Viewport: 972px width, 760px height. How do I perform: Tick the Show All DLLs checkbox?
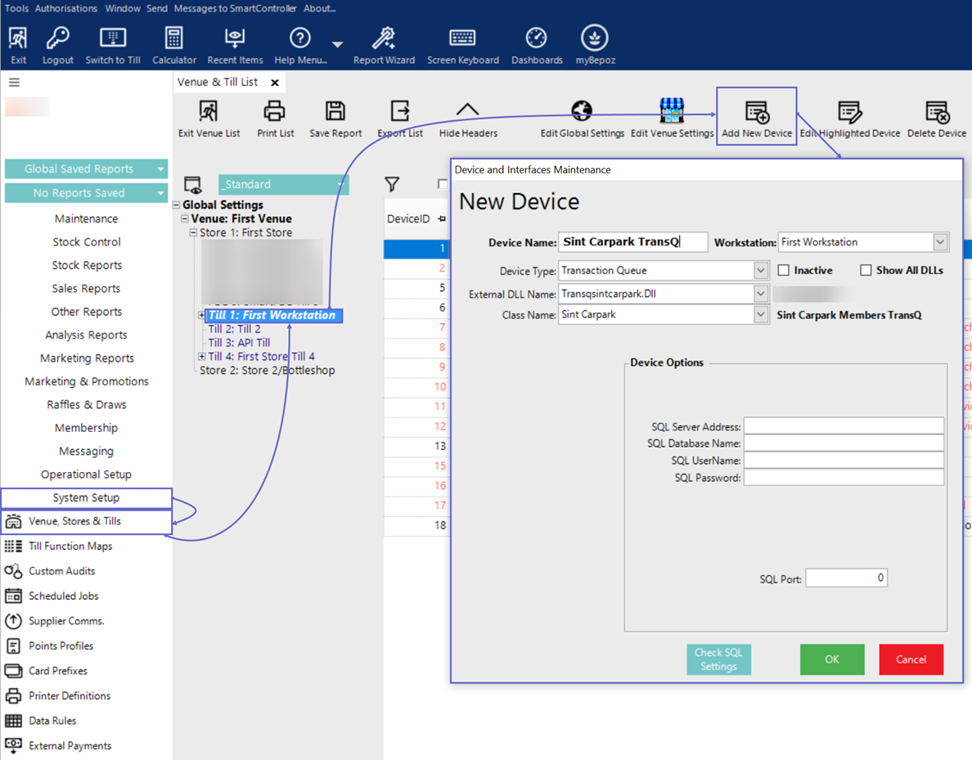click(x=866, y=270)
